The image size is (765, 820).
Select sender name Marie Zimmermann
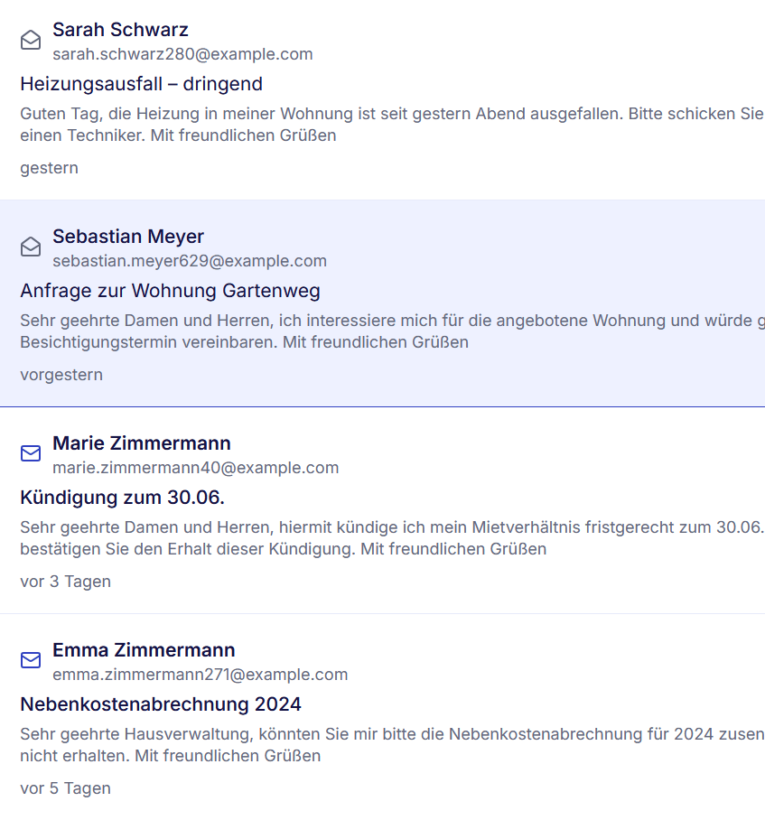[x=142, y=443]
